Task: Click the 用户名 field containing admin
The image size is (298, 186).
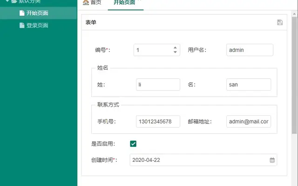Action: (250, 50)
